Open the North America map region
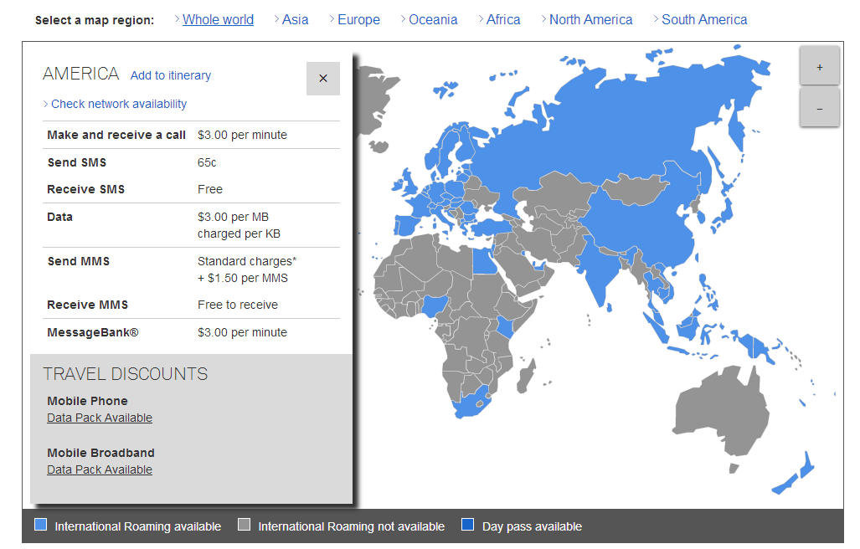Viewport: 860px width, 549px height. pos(590,20)
